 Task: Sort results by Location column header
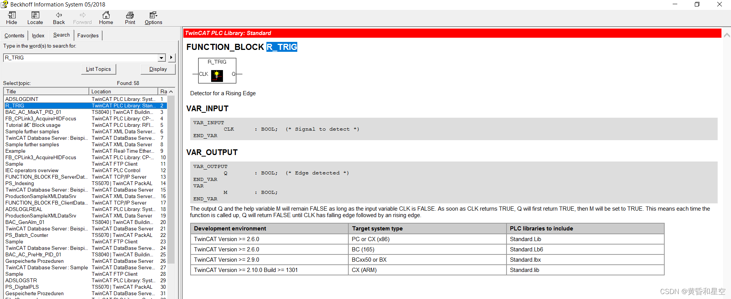[123, 91]
